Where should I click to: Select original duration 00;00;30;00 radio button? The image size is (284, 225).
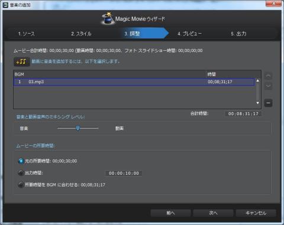pyautogui.click(x=21, y=161)
